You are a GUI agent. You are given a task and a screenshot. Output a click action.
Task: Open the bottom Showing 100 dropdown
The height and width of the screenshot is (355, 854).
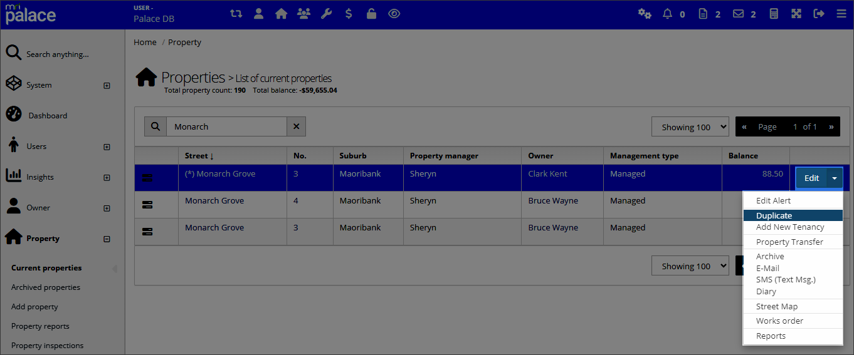coord(690,266)
